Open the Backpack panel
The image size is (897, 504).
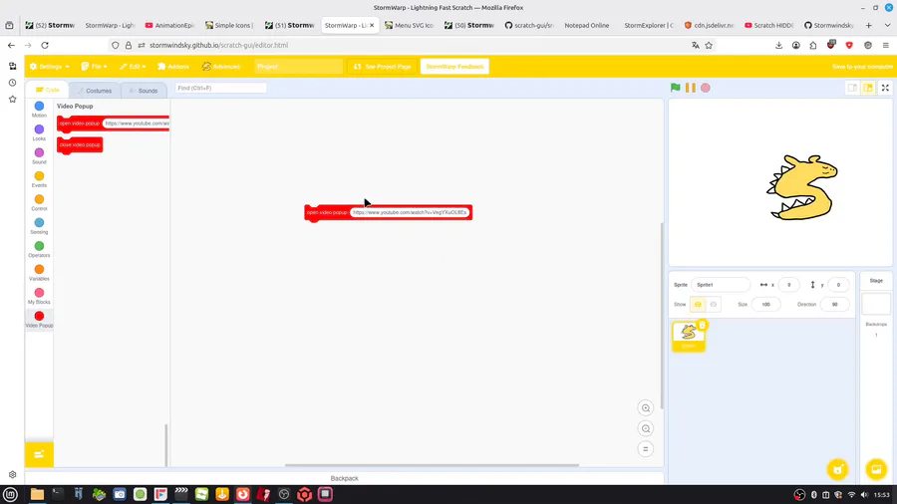(344, 478)
